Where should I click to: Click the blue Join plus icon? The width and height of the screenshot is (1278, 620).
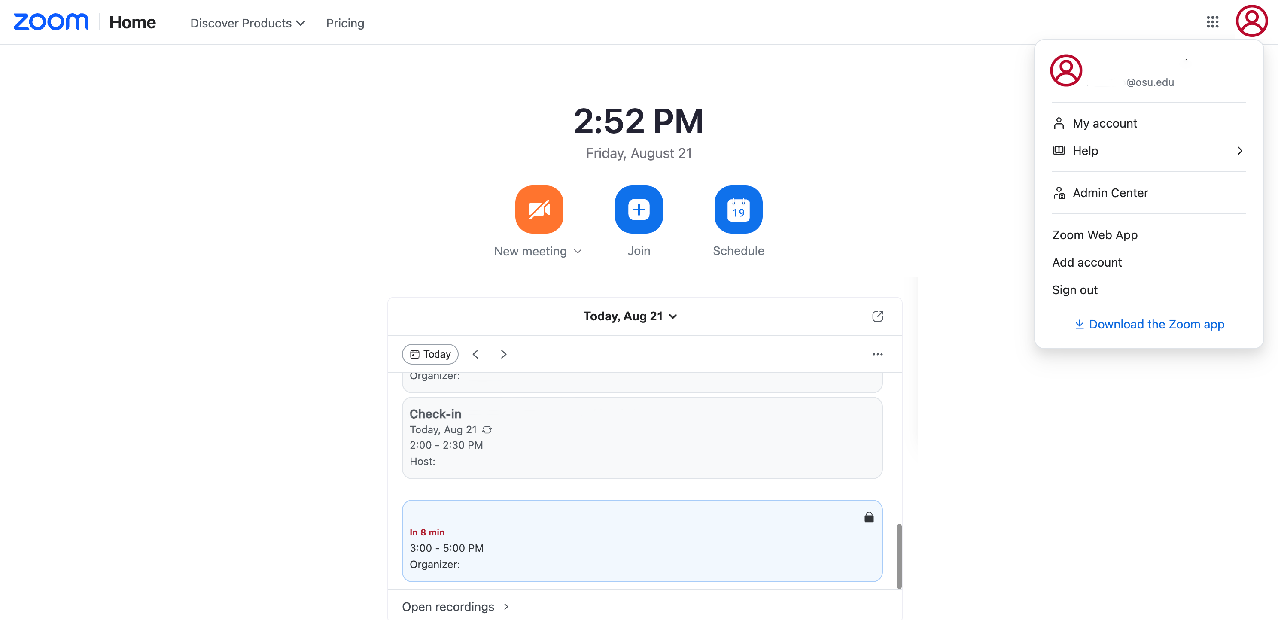point(639,209)
